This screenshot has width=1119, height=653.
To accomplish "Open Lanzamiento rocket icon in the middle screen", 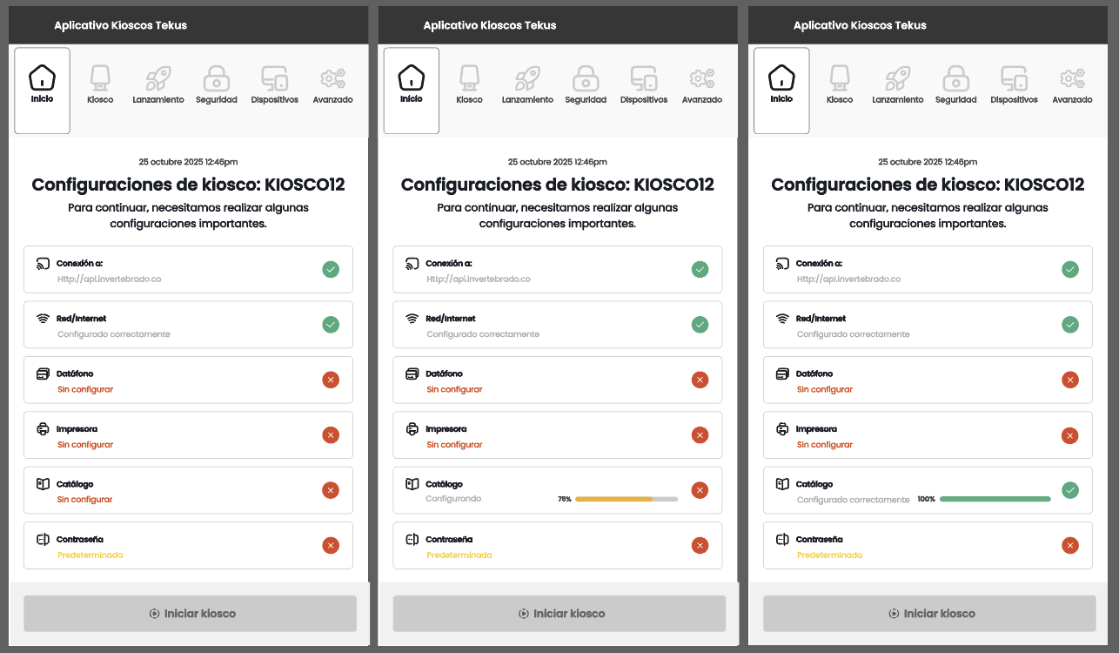I will (527, 79).
